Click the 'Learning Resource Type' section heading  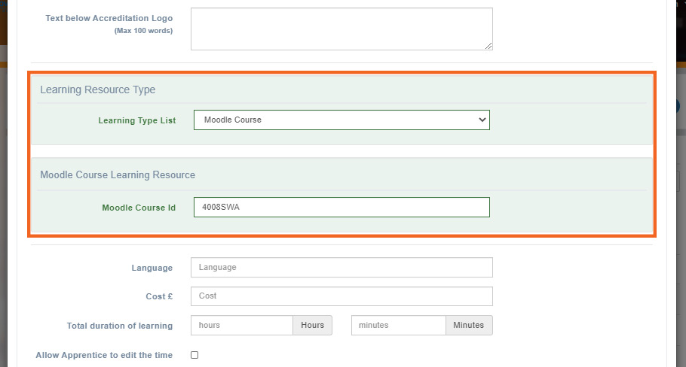click(x=97, y=89)
